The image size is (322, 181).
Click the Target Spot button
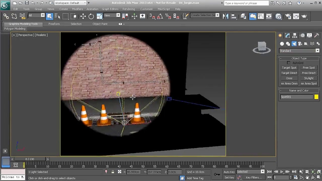pyautogui.click(x=289, y=68)
